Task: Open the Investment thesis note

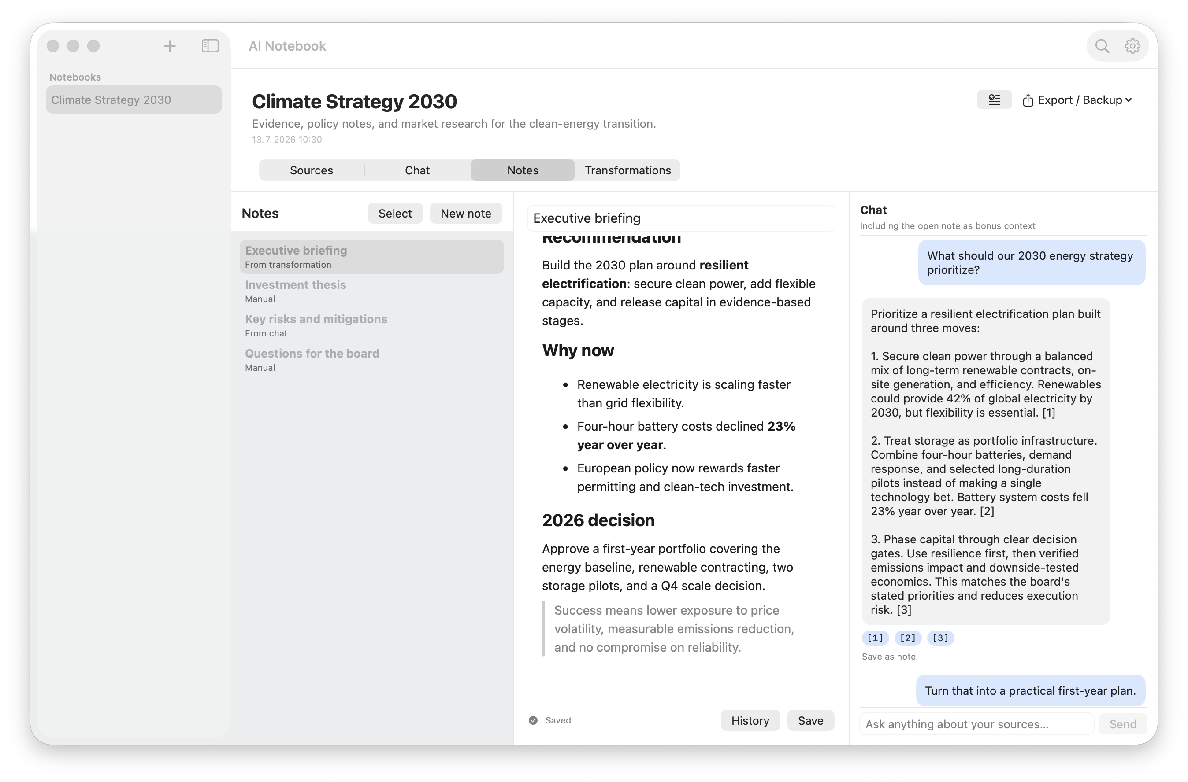Action: (371, 291)
